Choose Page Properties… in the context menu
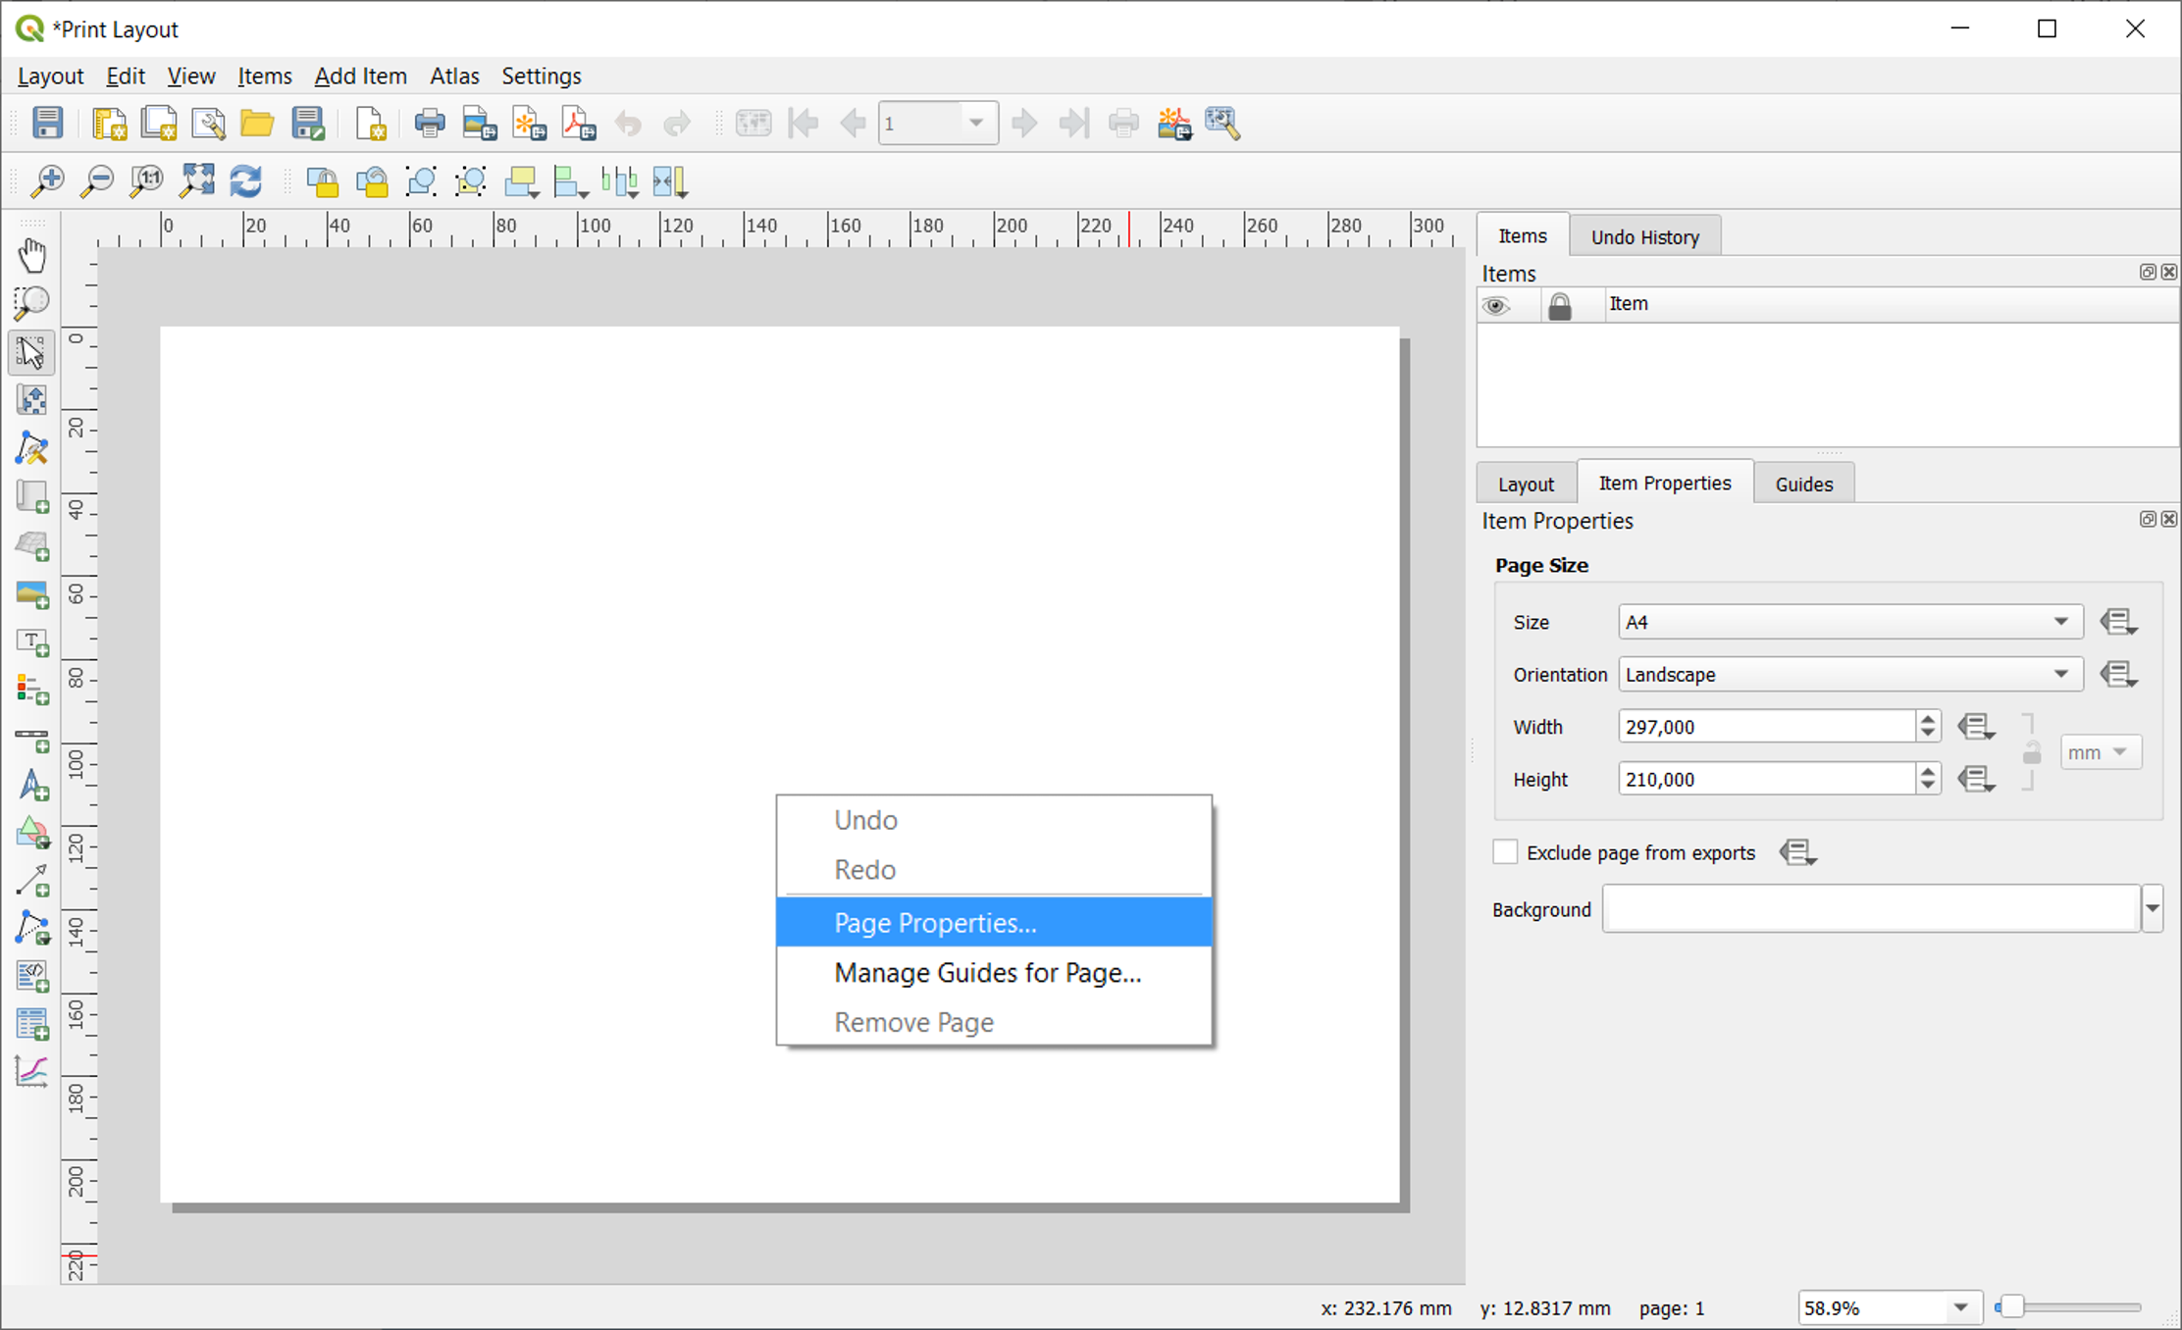Screen dimensions: 2182x1330 994,922
